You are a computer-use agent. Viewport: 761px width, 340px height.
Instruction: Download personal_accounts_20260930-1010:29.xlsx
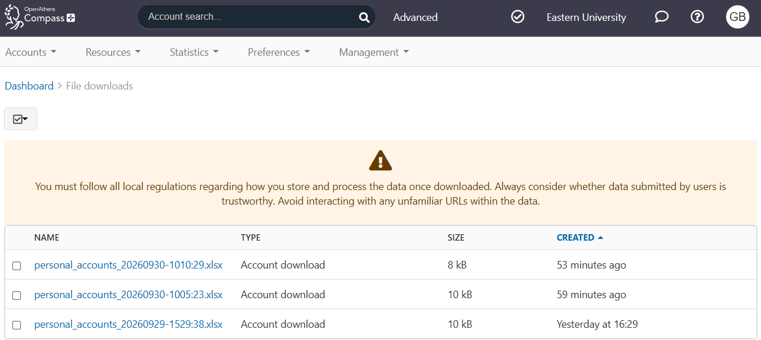pos(128,265)
